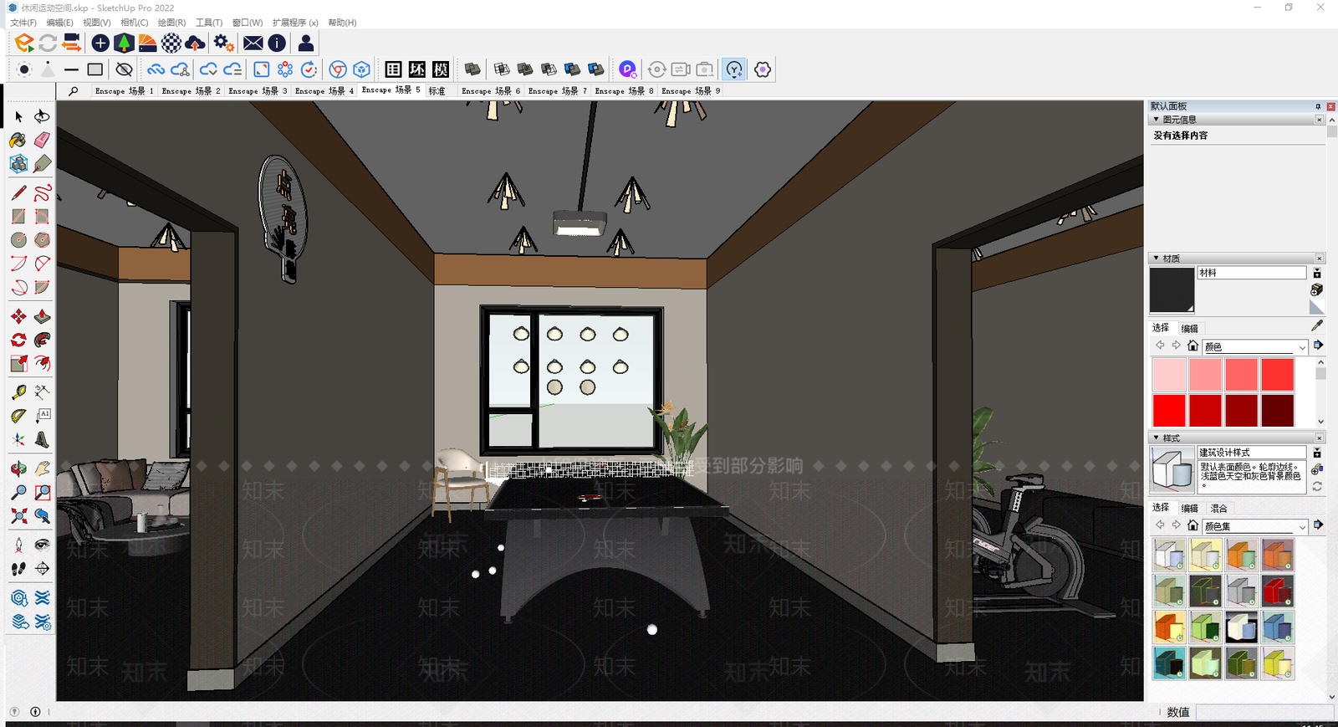Toggle the hidden geometry crossed-eye icon
The image size is (1338, 727).
[x=124, y=69]
